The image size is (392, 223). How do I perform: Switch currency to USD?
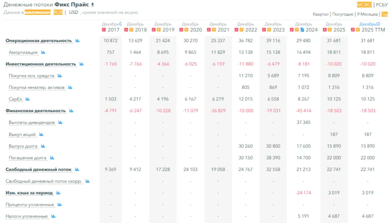(x=74, y=12)
